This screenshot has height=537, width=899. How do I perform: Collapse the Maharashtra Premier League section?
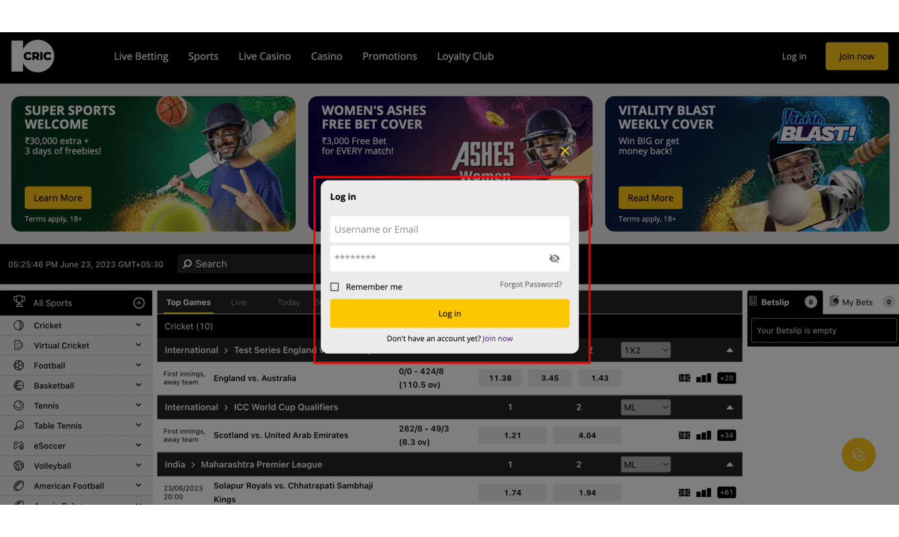[729, 465]
